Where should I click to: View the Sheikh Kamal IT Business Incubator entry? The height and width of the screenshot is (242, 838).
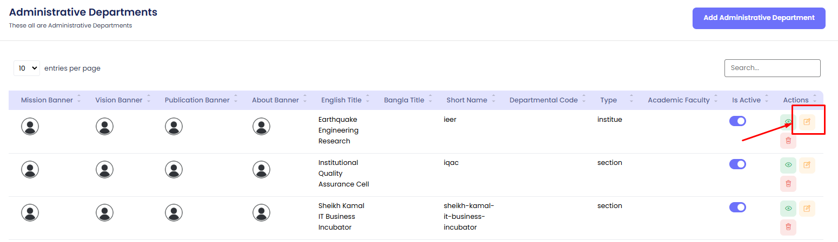(x=788, y=208)
